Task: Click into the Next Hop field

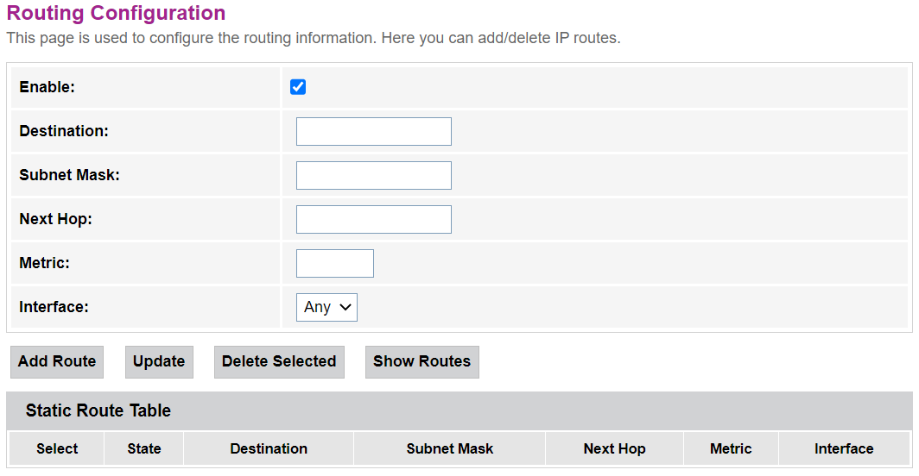Action: click(373, 220)
